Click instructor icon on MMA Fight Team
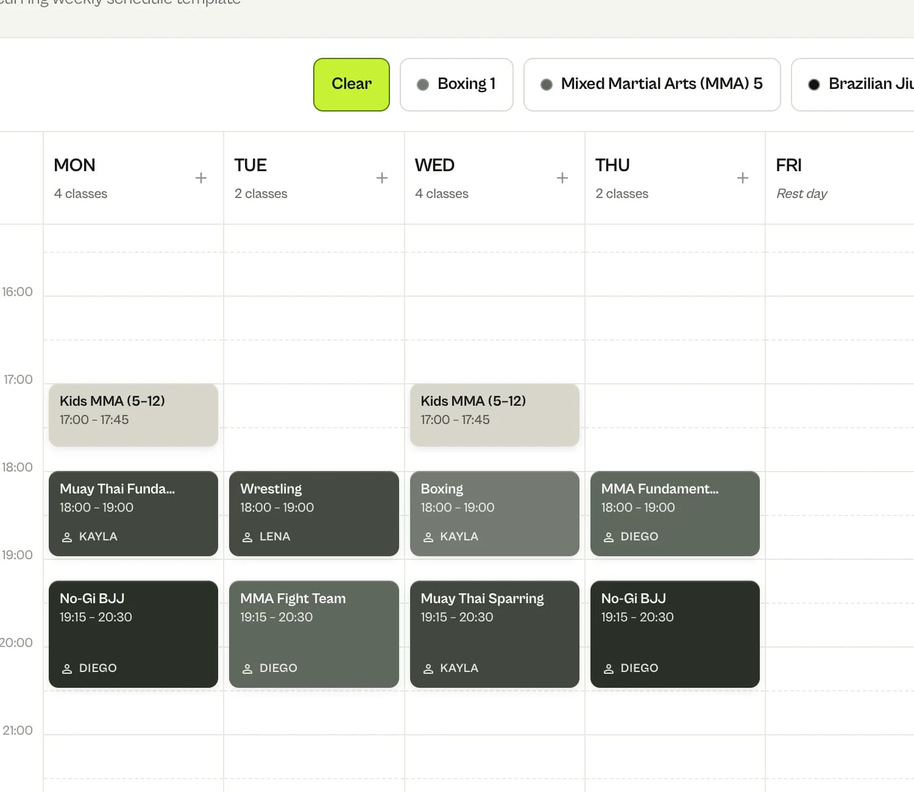 click(x=247, y=669)
